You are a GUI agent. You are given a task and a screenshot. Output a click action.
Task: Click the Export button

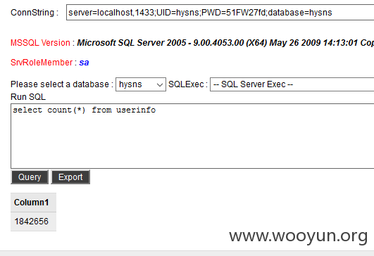(70, 177)
